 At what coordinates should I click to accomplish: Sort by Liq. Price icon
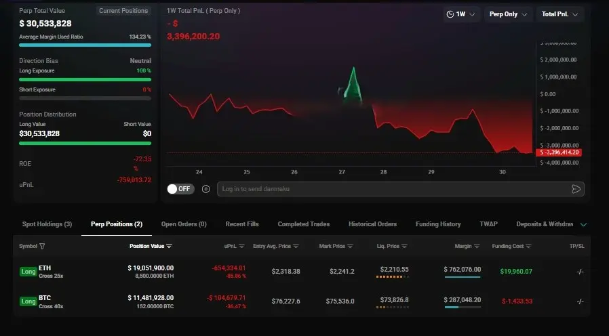[x=404, y=247]
